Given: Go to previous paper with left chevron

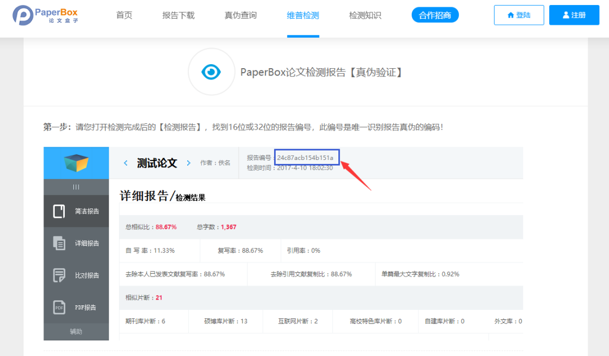Looking at the screenshot, I should pyautogui.click(x=125, y=163).
